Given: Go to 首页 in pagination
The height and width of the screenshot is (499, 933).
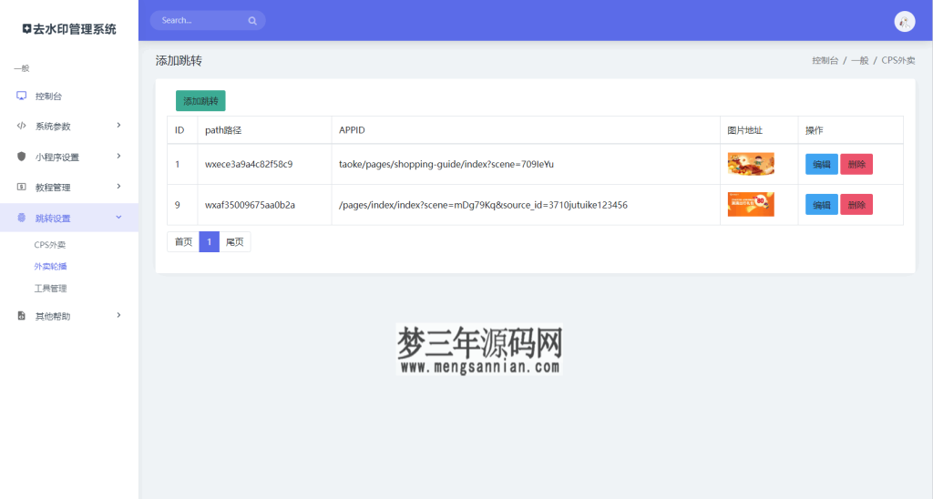Looking at the screenshot, I should tap(183, 242).
